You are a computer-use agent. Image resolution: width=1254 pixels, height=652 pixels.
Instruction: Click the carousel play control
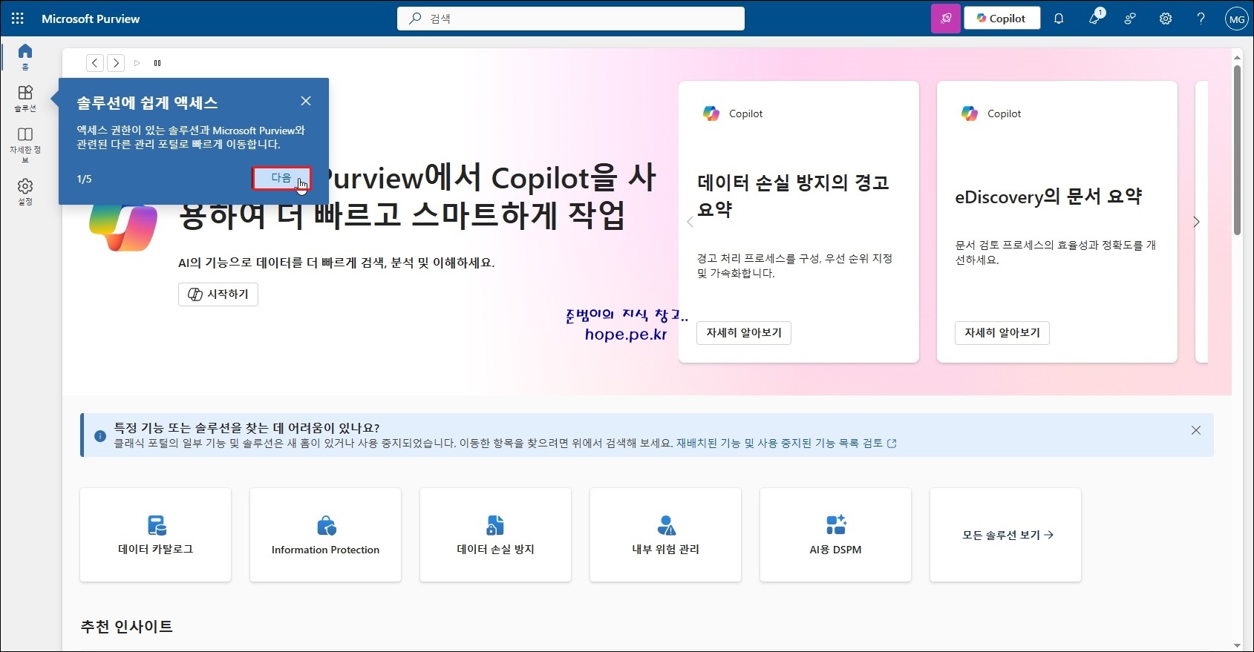[x=137, y=63]
